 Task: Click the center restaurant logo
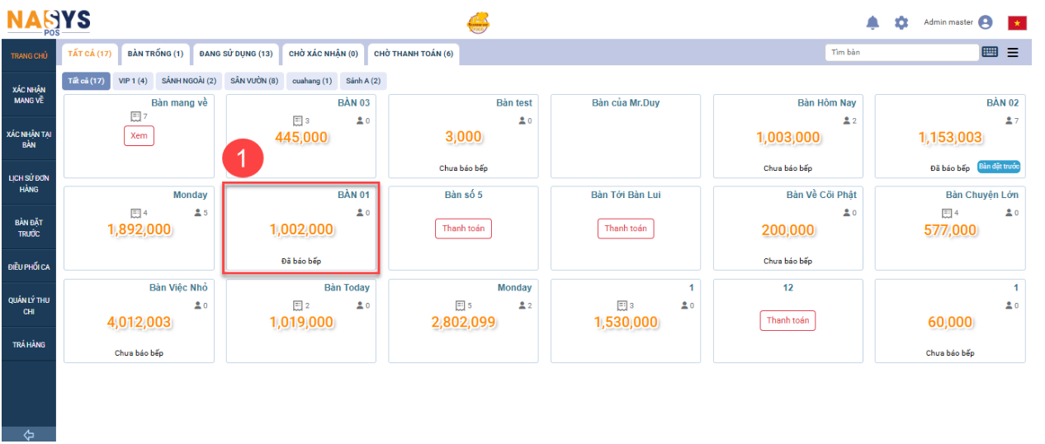pos(478,22)
